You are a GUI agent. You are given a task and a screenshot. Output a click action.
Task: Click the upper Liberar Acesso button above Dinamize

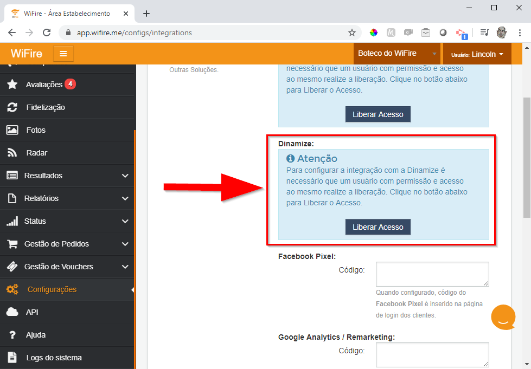(378, 114)
